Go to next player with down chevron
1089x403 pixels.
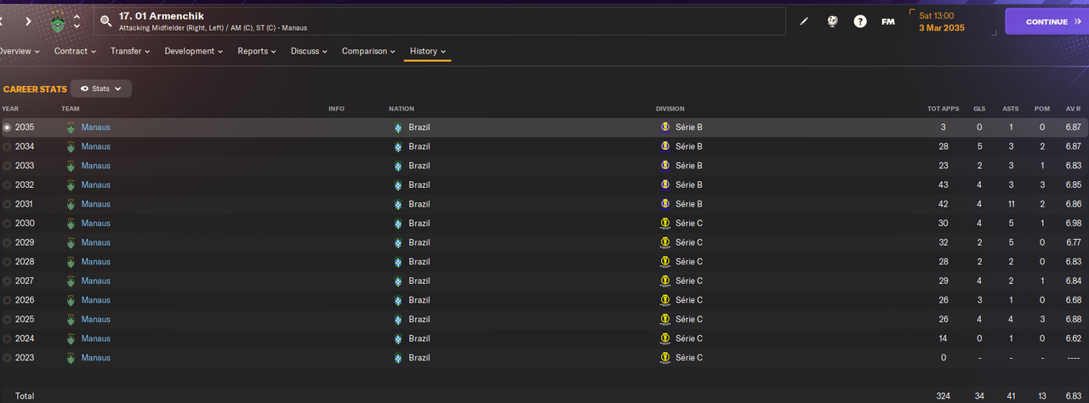(77, 26)
